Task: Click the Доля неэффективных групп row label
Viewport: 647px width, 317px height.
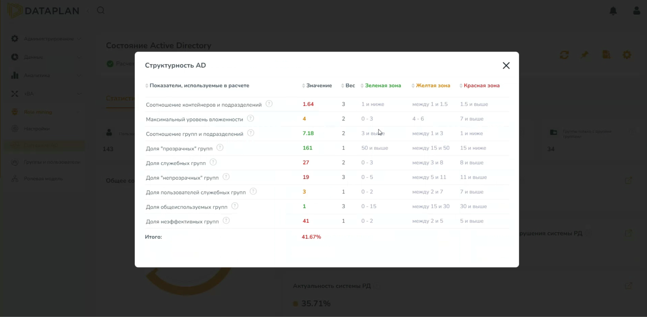Action: (x=182, y=221)
